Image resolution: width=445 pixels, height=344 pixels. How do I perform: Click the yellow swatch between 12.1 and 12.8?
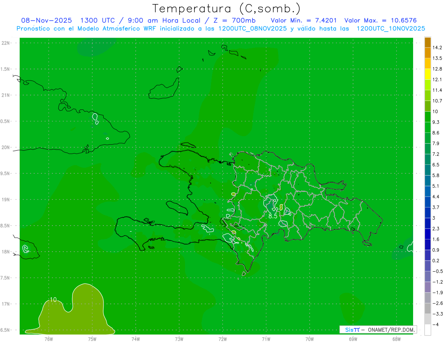pos(428,74)
